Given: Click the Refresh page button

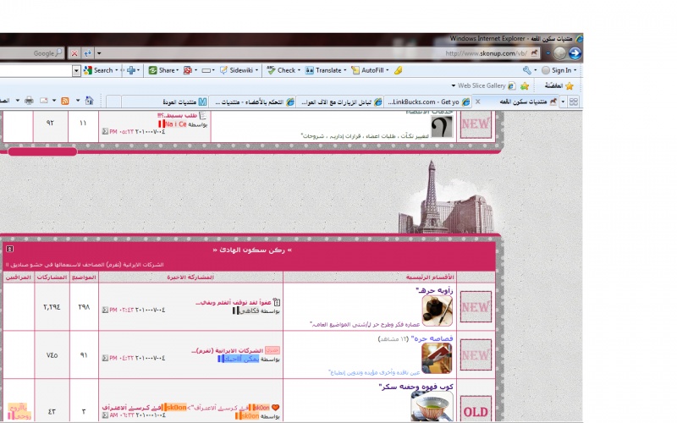Looking at the screenshot, I should click(87, 53).
